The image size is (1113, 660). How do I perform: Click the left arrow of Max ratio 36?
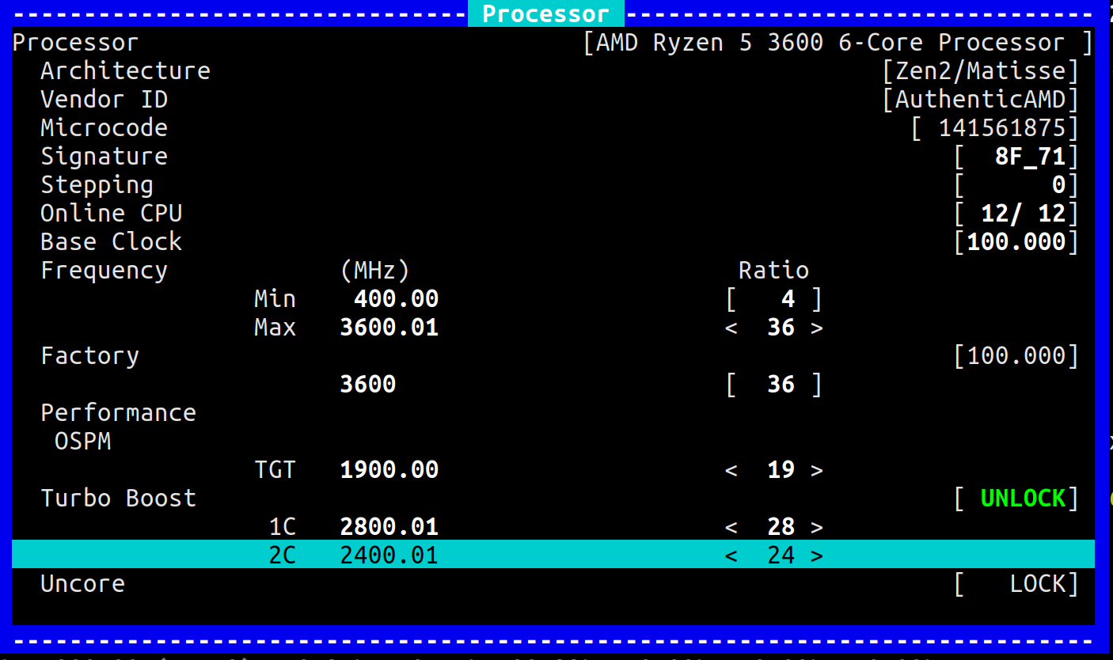coord(731,328)
